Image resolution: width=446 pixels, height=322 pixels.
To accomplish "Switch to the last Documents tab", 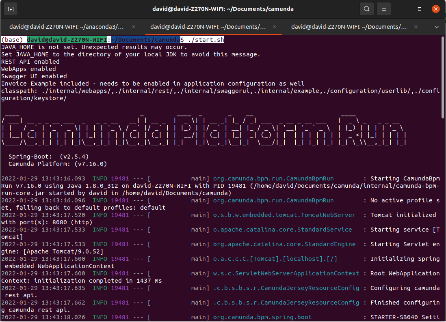I will coord(349,27).
